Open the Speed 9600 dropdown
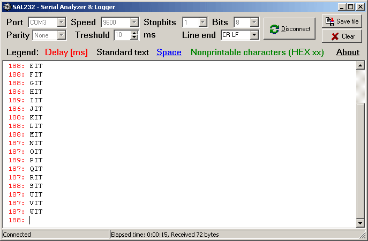This screenshot has width=368, height=241. (x=134, y=22)
